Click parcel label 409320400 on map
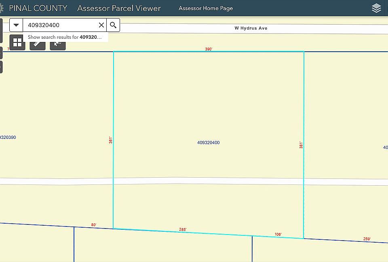Image resolution: width=388 pixels, height=262 pixels. click(x=209, y=143)
